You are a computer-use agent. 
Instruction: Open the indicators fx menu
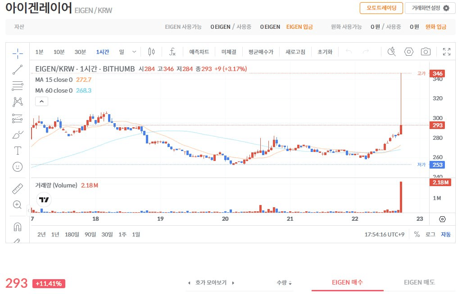pyautogui.click(x=172, y=52)
